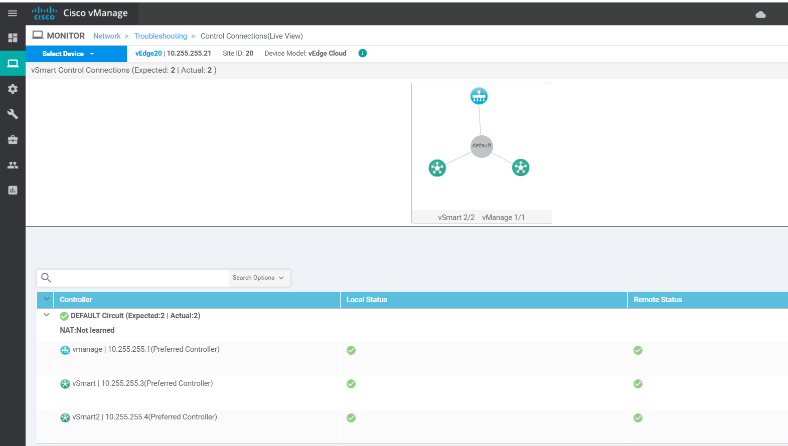Go to Network breadcrumb link
788x446 pixels.
(107, 36)
